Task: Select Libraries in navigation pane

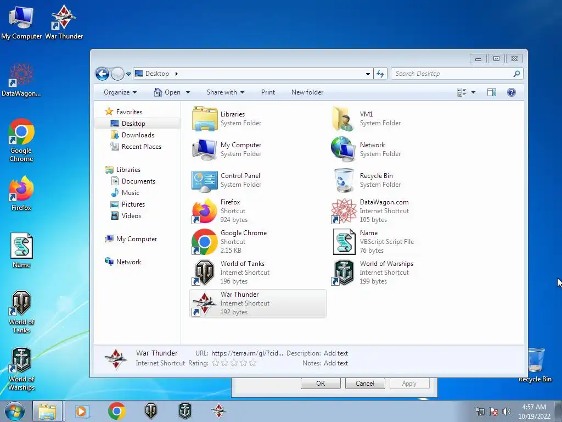Action: tap(128, 170)
